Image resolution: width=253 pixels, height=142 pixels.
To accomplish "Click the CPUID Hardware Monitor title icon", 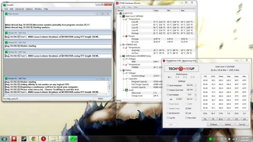I will [117, 3].
